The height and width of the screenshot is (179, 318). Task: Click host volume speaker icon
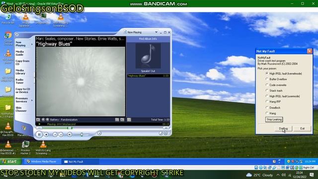tap(283, 175)
